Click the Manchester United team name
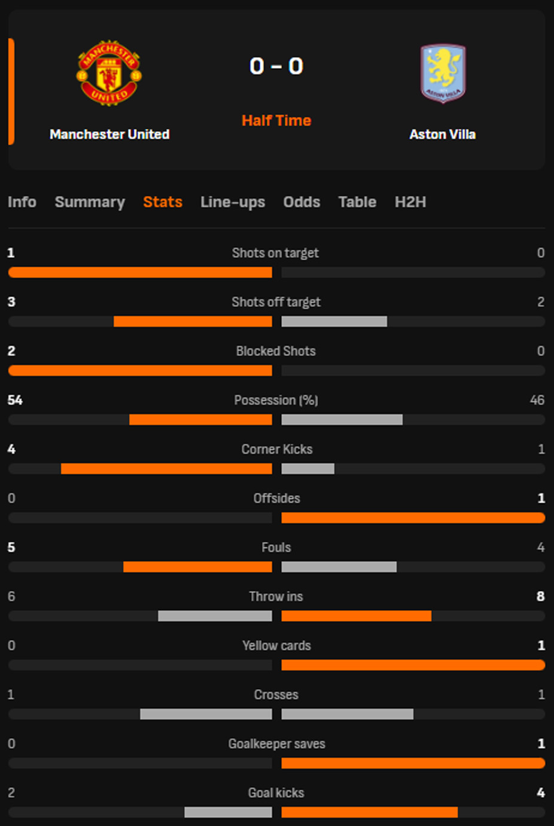This screenshot has width=554, height=826. (109, 134)
